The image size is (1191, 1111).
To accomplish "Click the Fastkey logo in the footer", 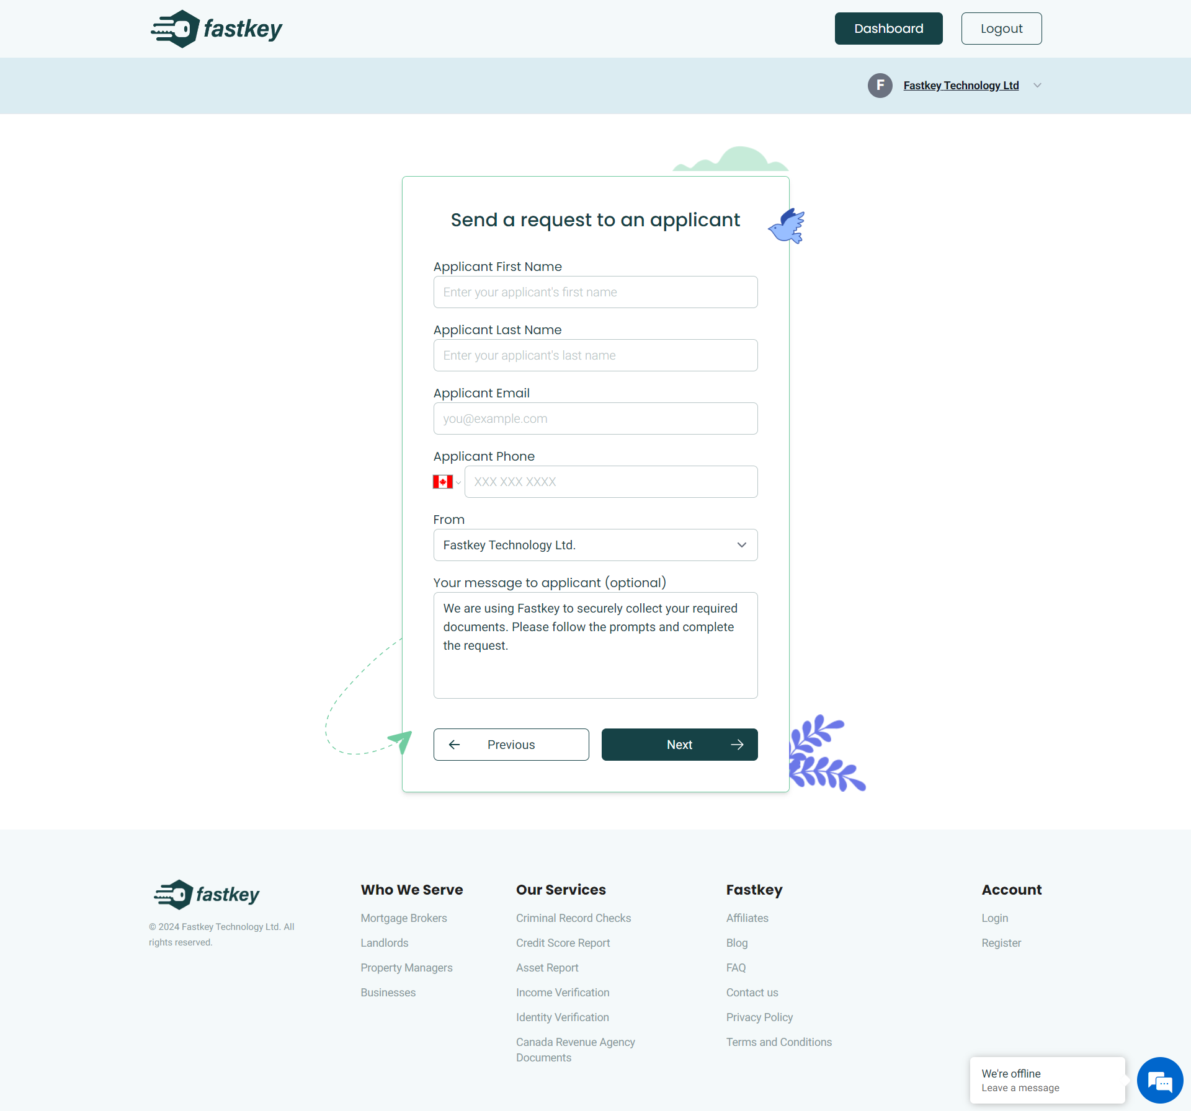I will click(x=206, y=894).
